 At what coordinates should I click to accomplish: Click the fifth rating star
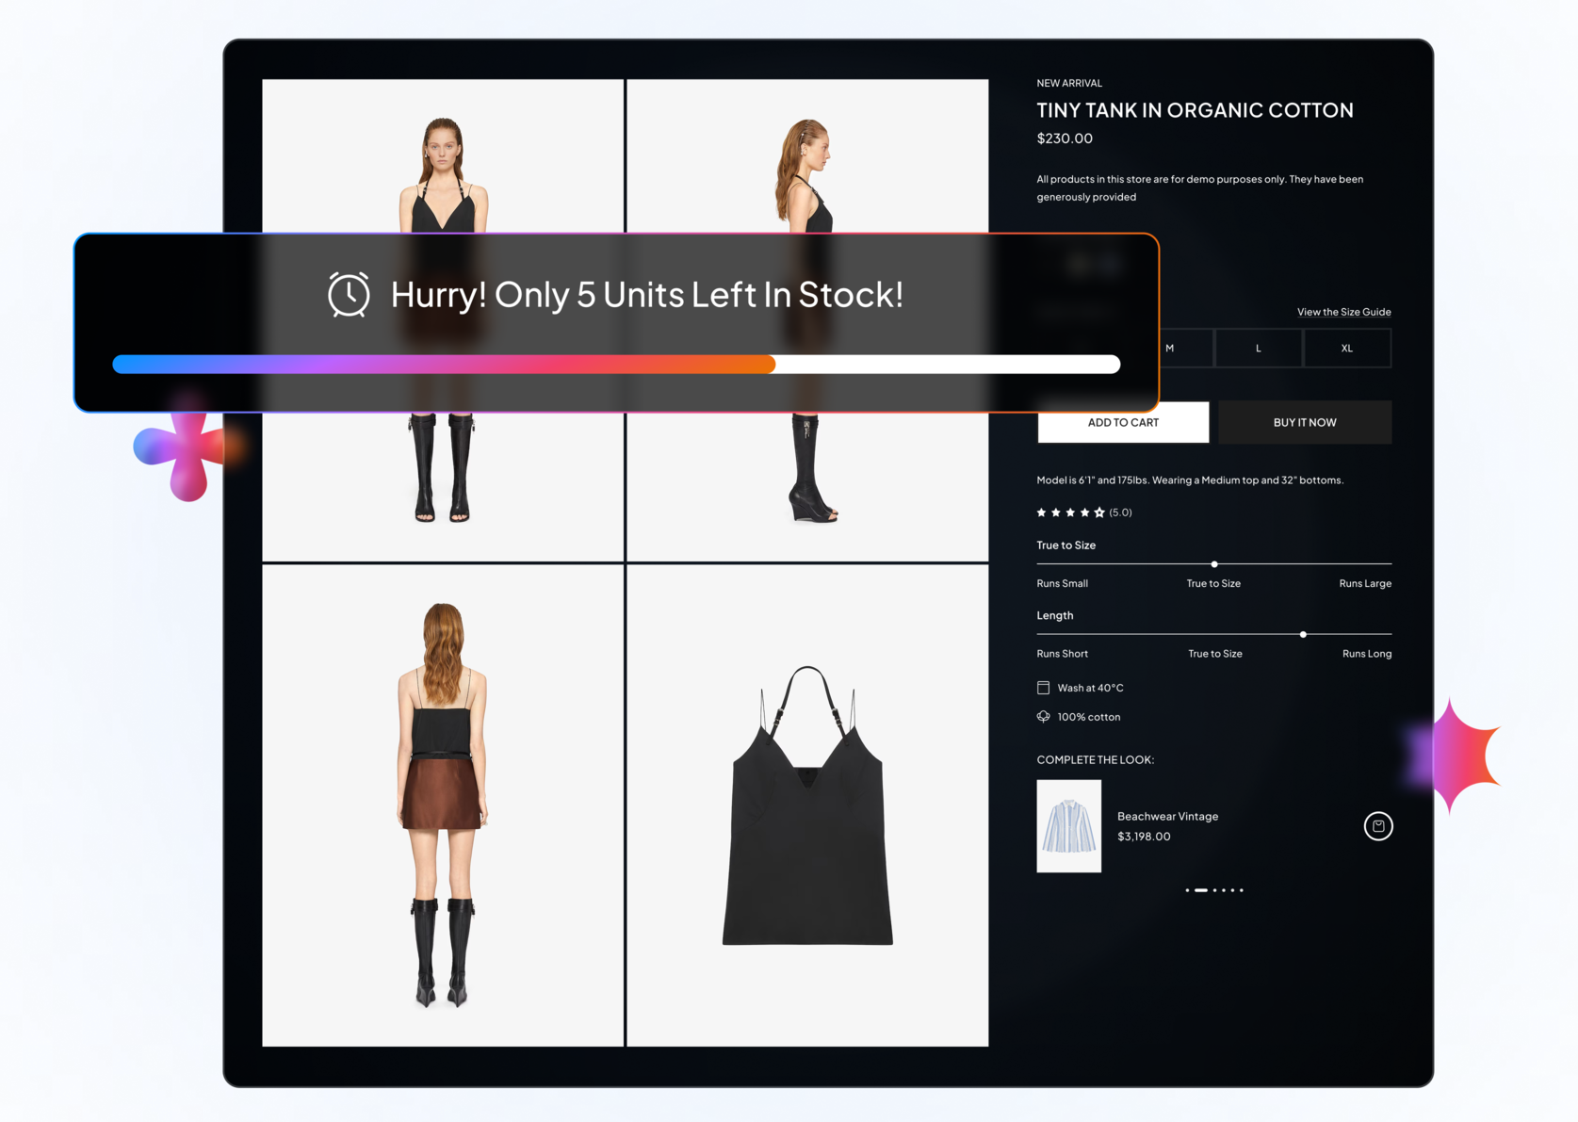(x=1099, y=512)
